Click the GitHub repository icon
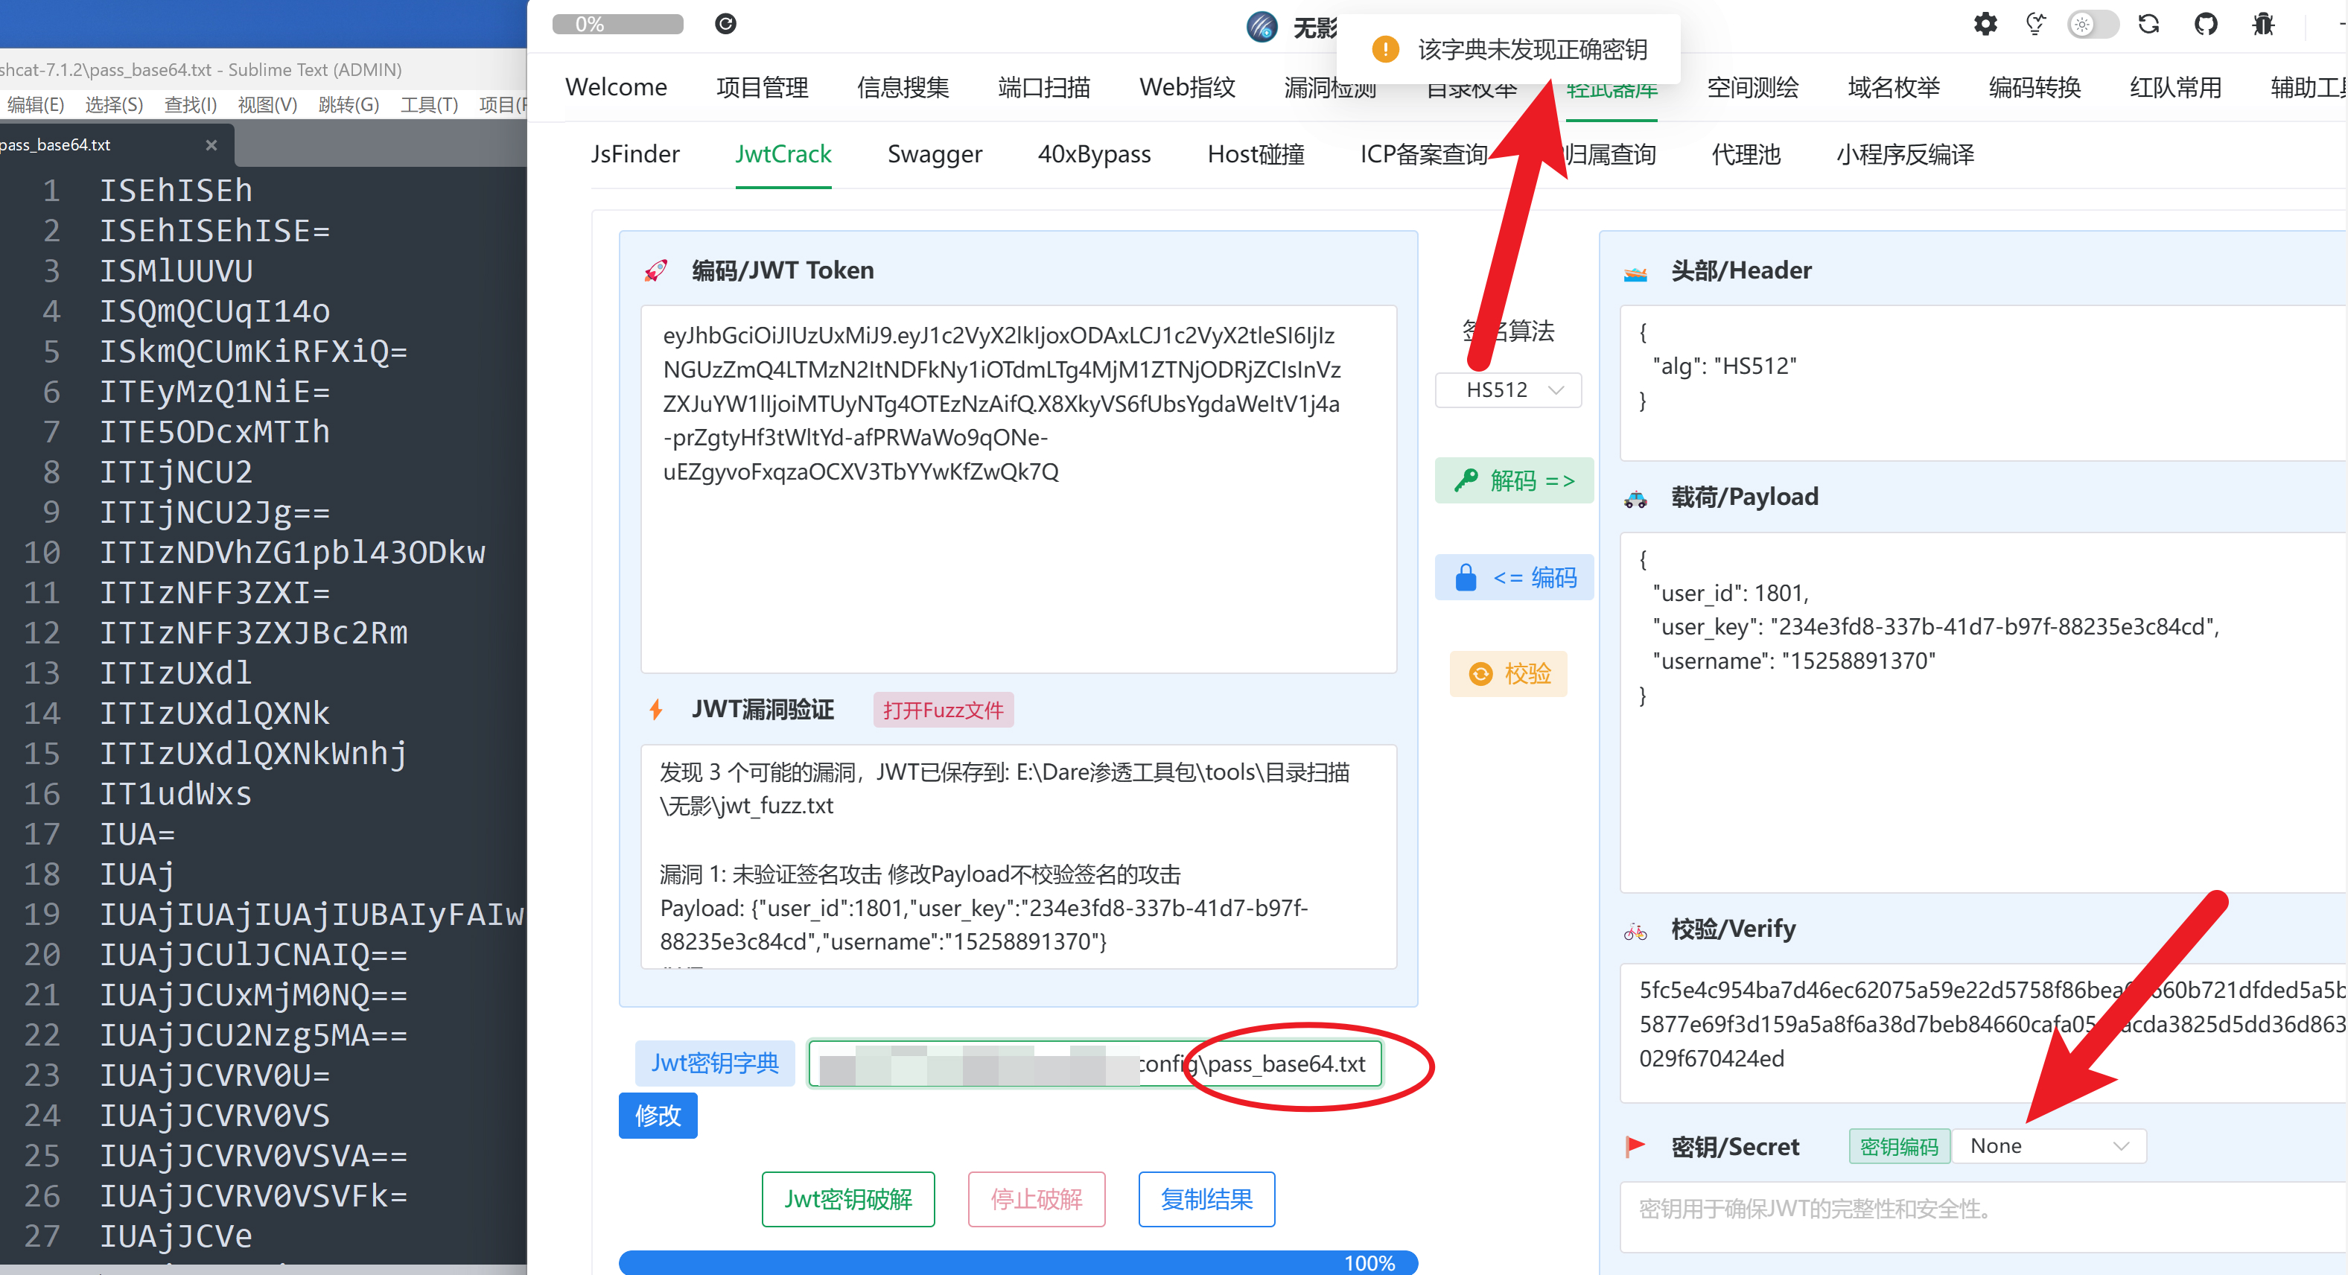Viewport: 2348px width, 1275px height. (x=2207, y=24)
